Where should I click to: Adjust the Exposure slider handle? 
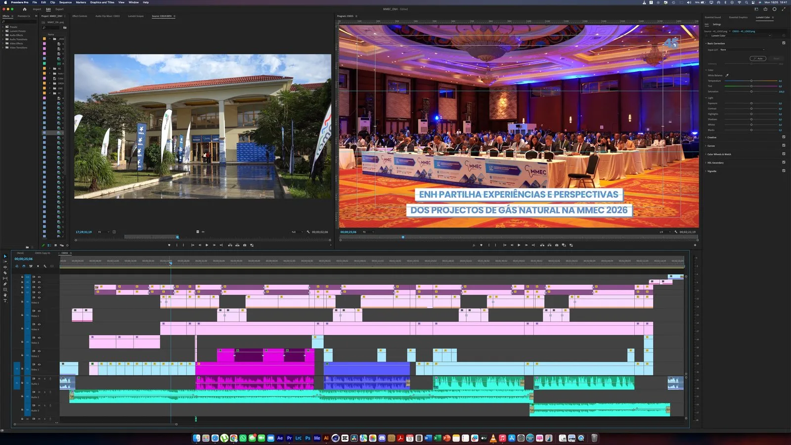[751, 103]
